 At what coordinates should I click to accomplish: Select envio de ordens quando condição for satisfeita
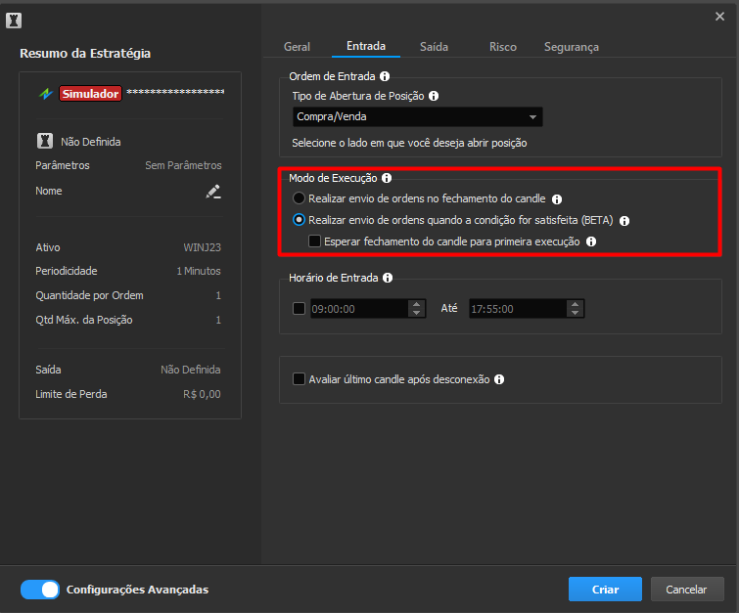tap(299, 220)
